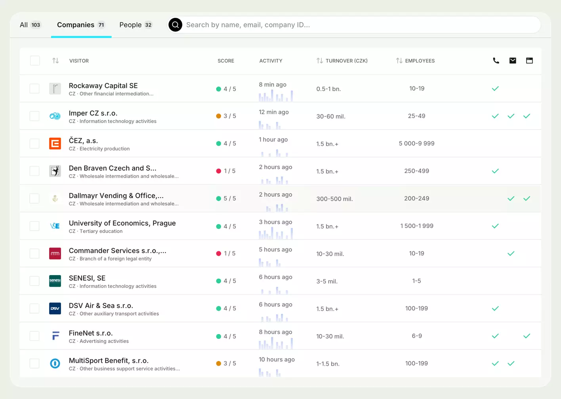Viewport: 561px width, 399px height.
Task: Check the Imper CZ s.r.o. row checkbox
Action: (34, 116)
